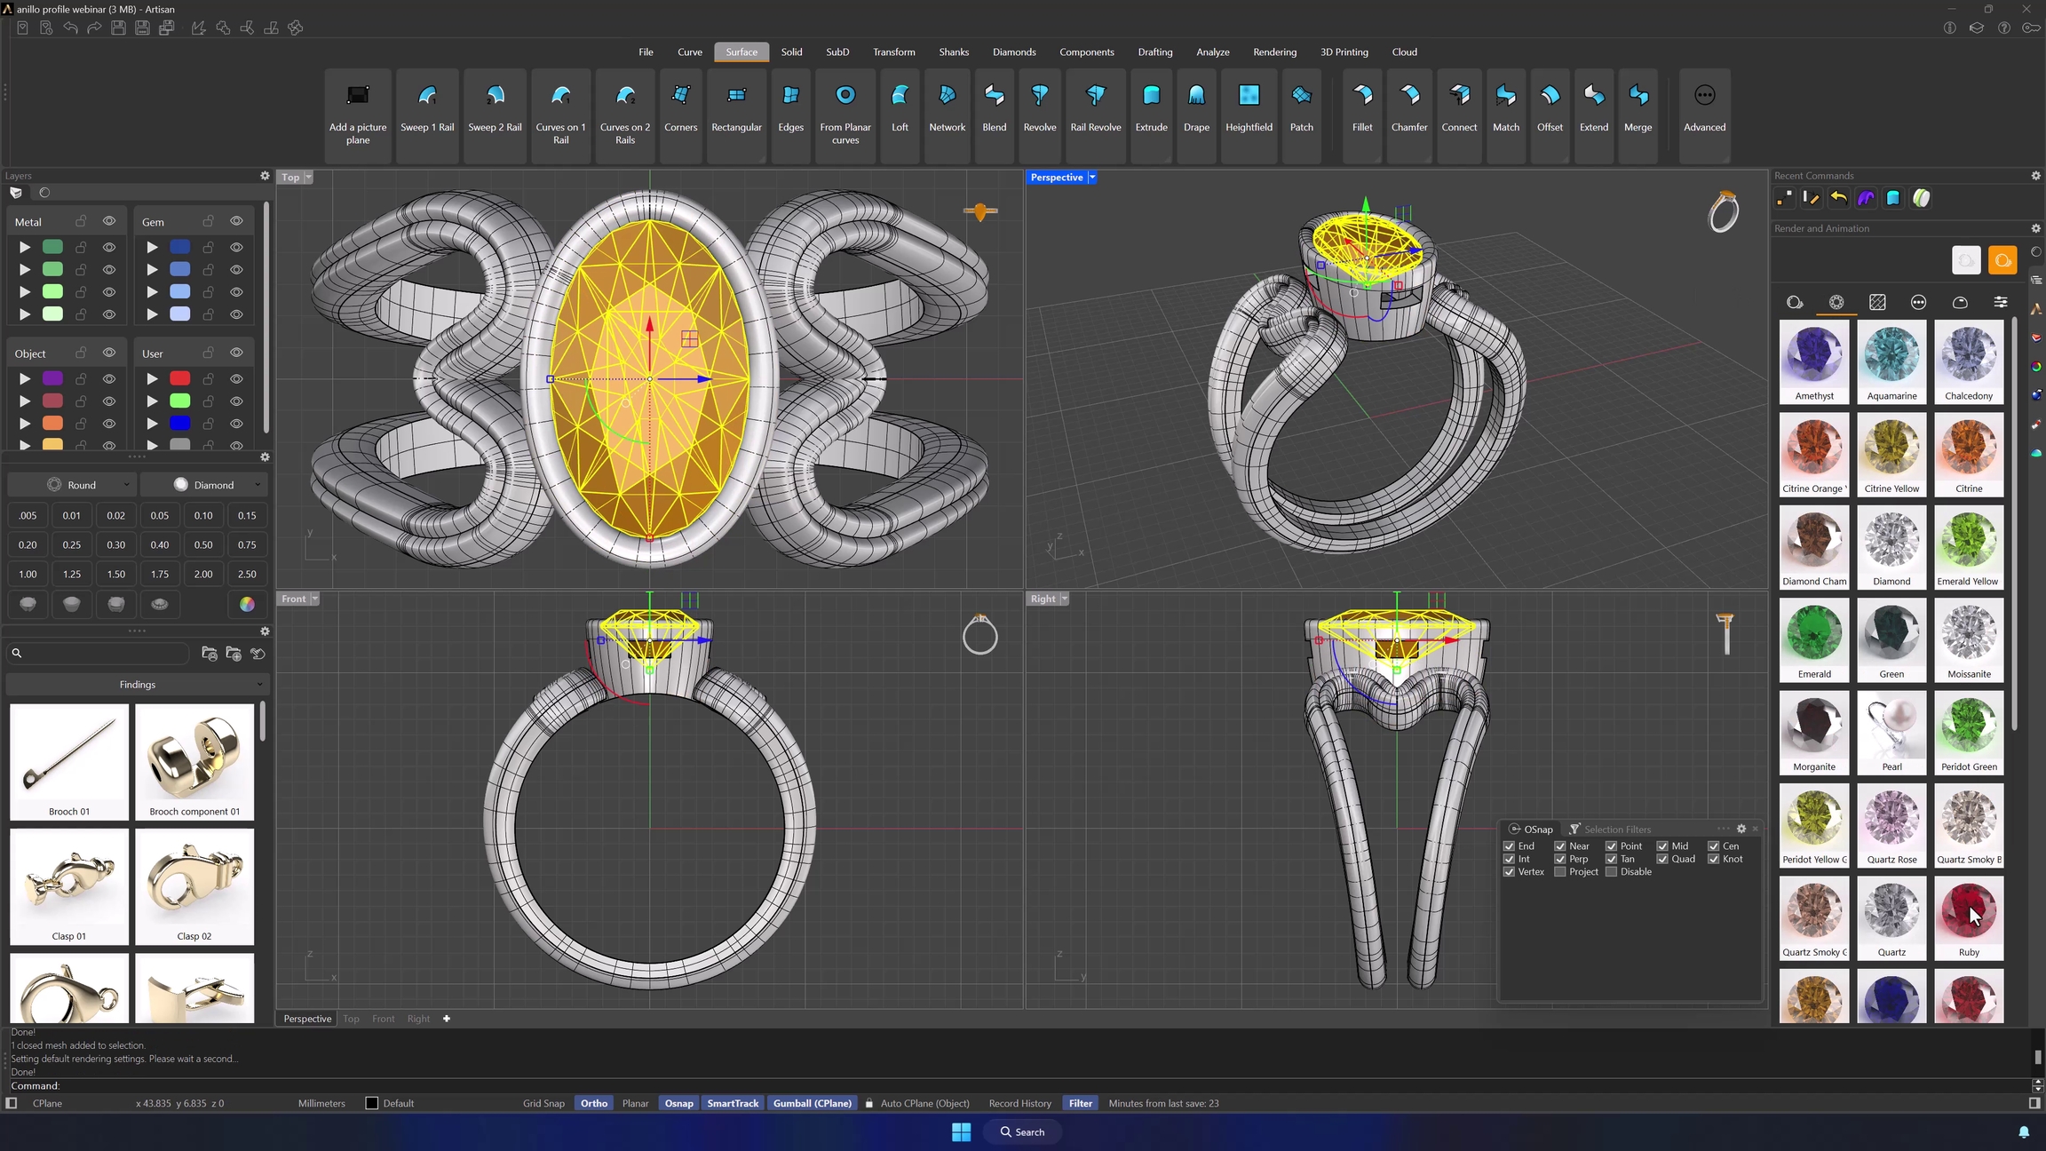Hide the Metal layer group

[x=109, y=221]
